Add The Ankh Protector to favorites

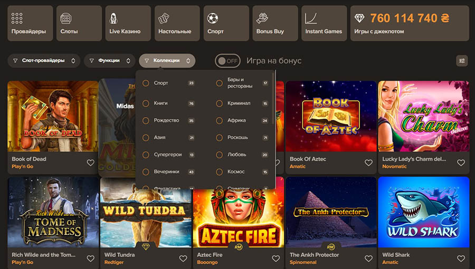(368, 258)
